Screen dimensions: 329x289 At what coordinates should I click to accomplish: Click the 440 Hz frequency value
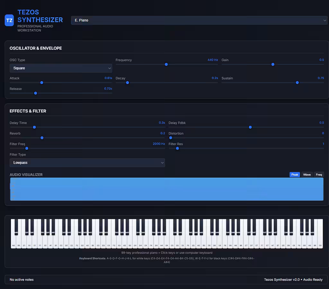(213, 60)
